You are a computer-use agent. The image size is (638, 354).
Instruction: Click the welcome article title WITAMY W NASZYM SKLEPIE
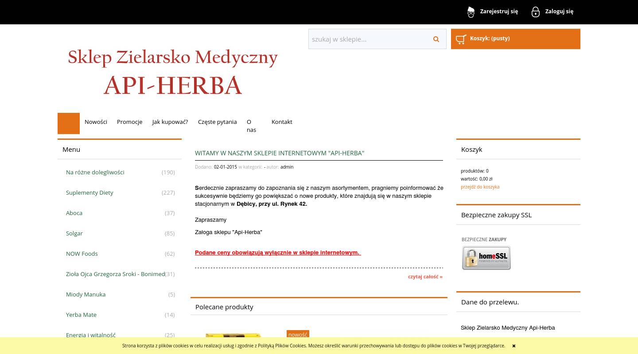[280, 153]
